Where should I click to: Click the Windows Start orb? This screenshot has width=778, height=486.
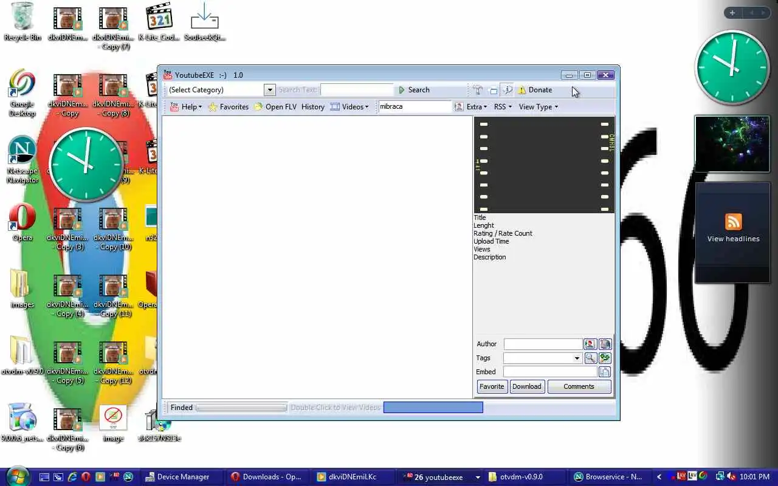[17, 476]
